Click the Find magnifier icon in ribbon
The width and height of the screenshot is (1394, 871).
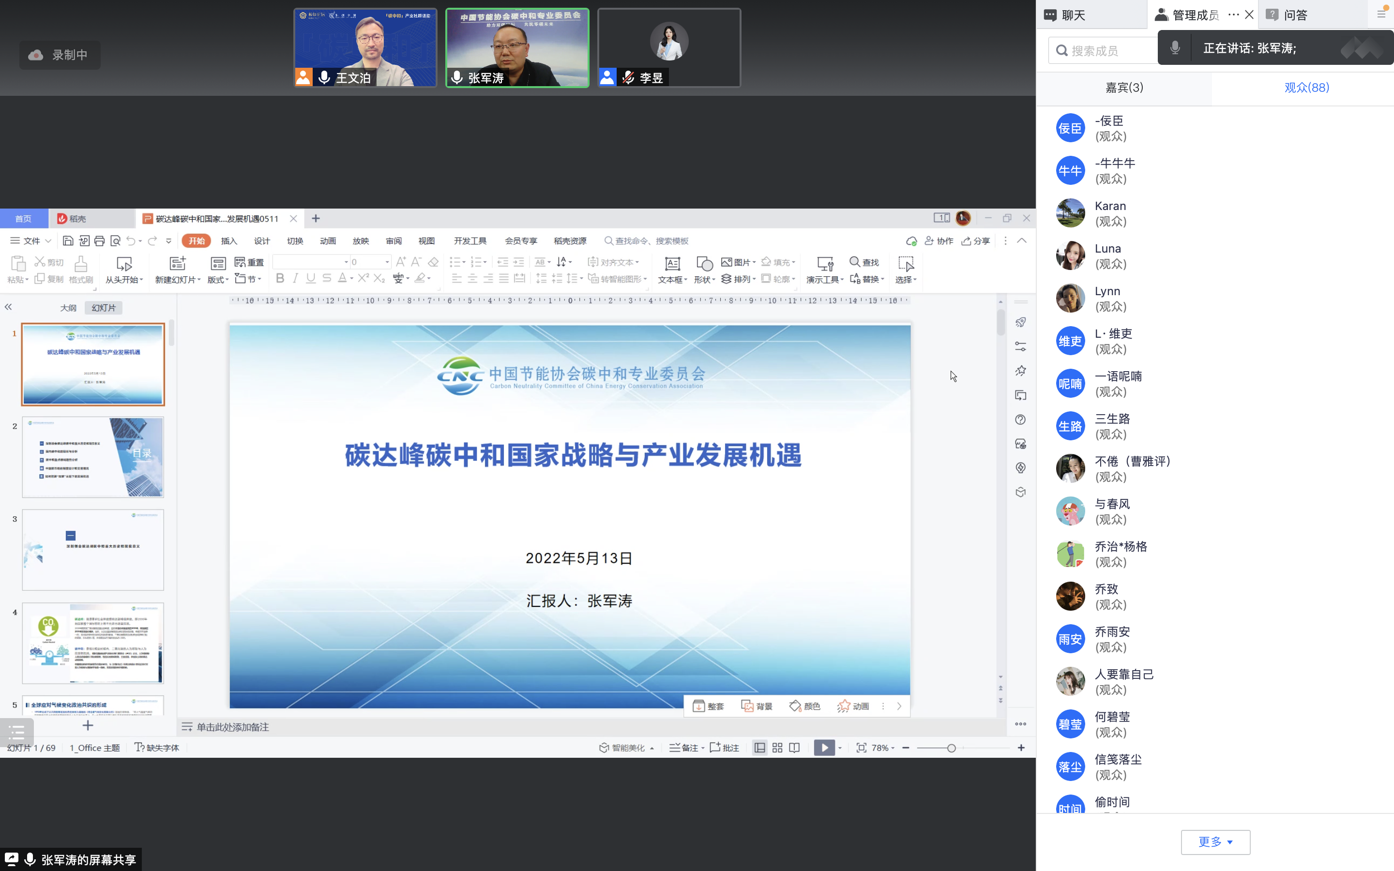tap(855, 262)
